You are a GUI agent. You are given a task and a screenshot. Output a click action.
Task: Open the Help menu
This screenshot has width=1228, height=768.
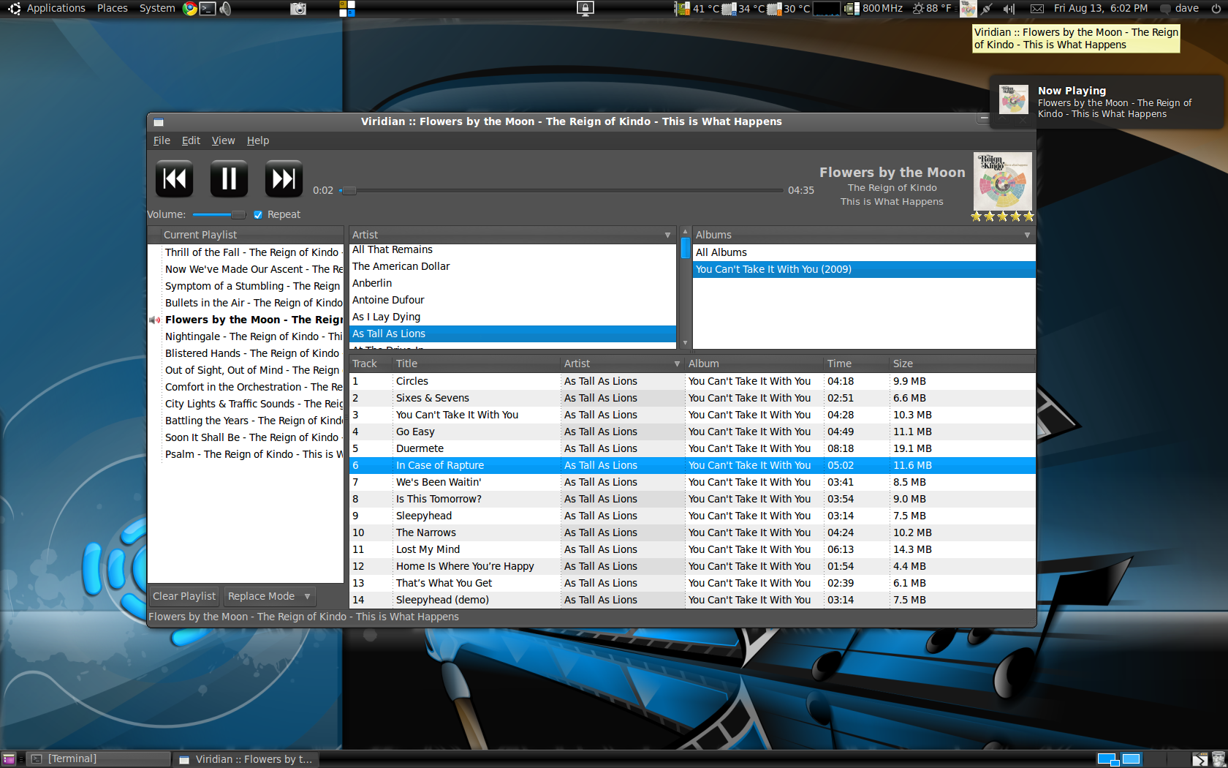[x=257, y=140]
